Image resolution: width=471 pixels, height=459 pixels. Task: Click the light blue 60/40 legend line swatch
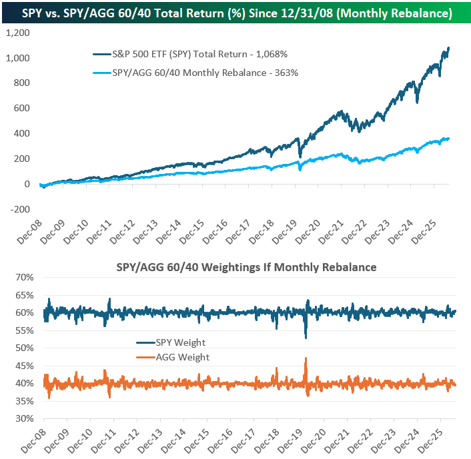[x=102, y=73]
